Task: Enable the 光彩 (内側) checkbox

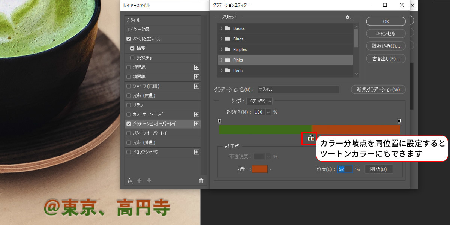Action: click(x=129, y=96)
